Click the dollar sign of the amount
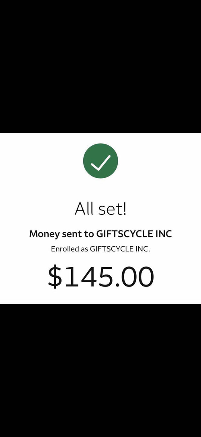201x437 pixels. [55, 277]
